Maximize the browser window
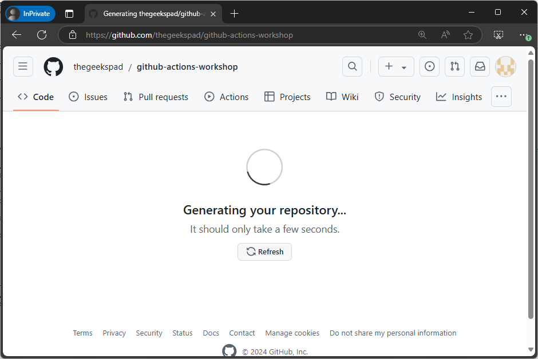The width and height of the screenshot is (538, 359). (x=498, y=13)
